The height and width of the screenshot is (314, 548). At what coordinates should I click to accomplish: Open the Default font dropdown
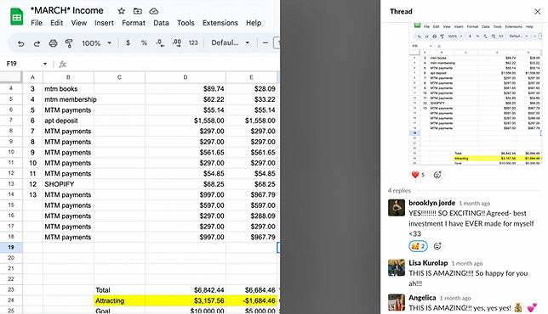pyautogui.click(x=231, y=43)
